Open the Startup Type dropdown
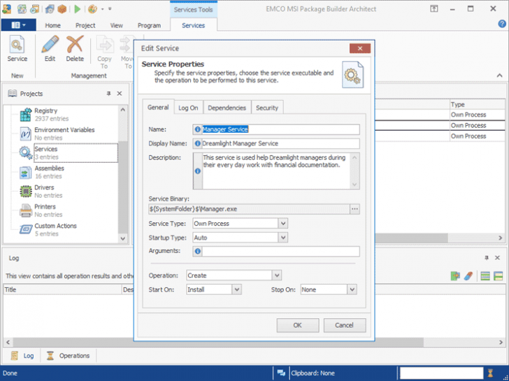The width and height of the screenshot is (509, 381). click(x=283, y=238)
